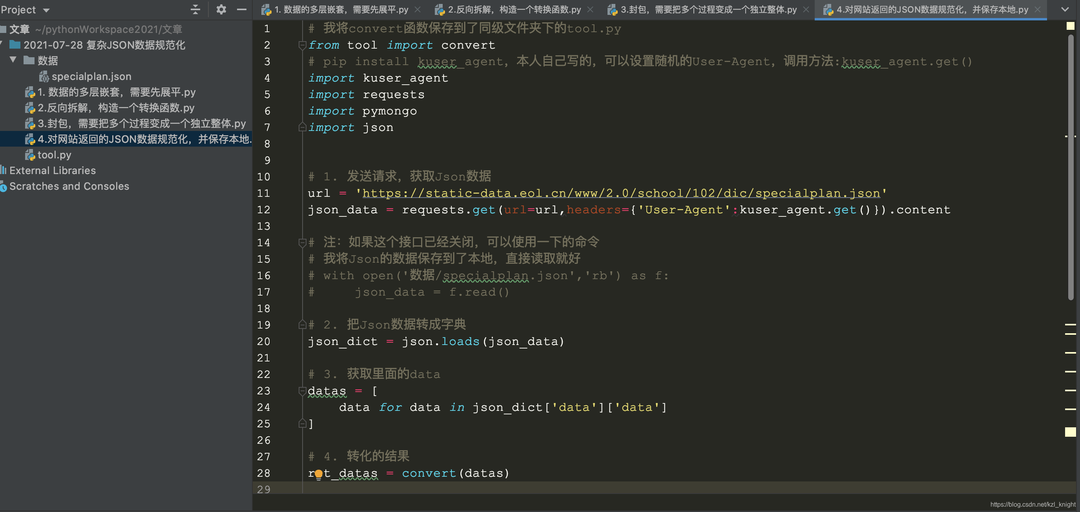Toggle fold marker at line 23 datas list
The image size is (1080, 512).
pos(302,390)
